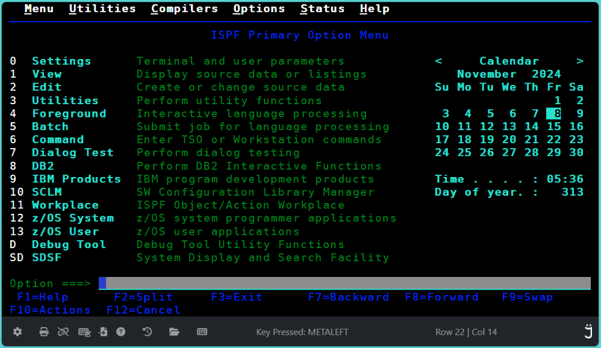Select the SCLM option
Image resolution: width=601 pixels, height=348 pixels.
point(47,192)
